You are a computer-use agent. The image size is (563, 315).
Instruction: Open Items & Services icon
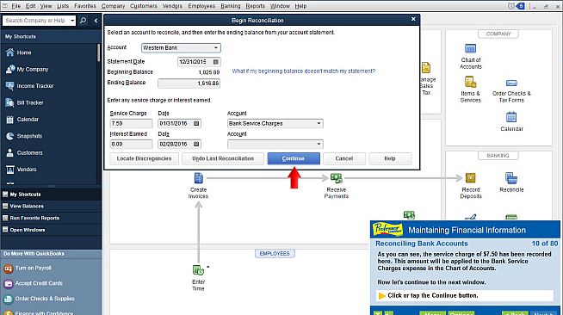click(x=470, y=82)
